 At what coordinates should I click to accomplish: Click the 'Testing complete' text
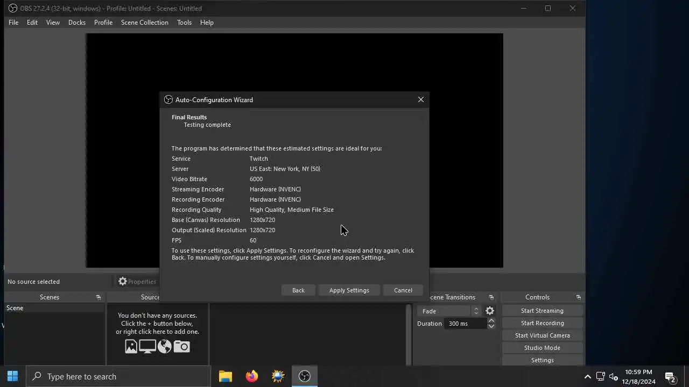click(207, 125)
